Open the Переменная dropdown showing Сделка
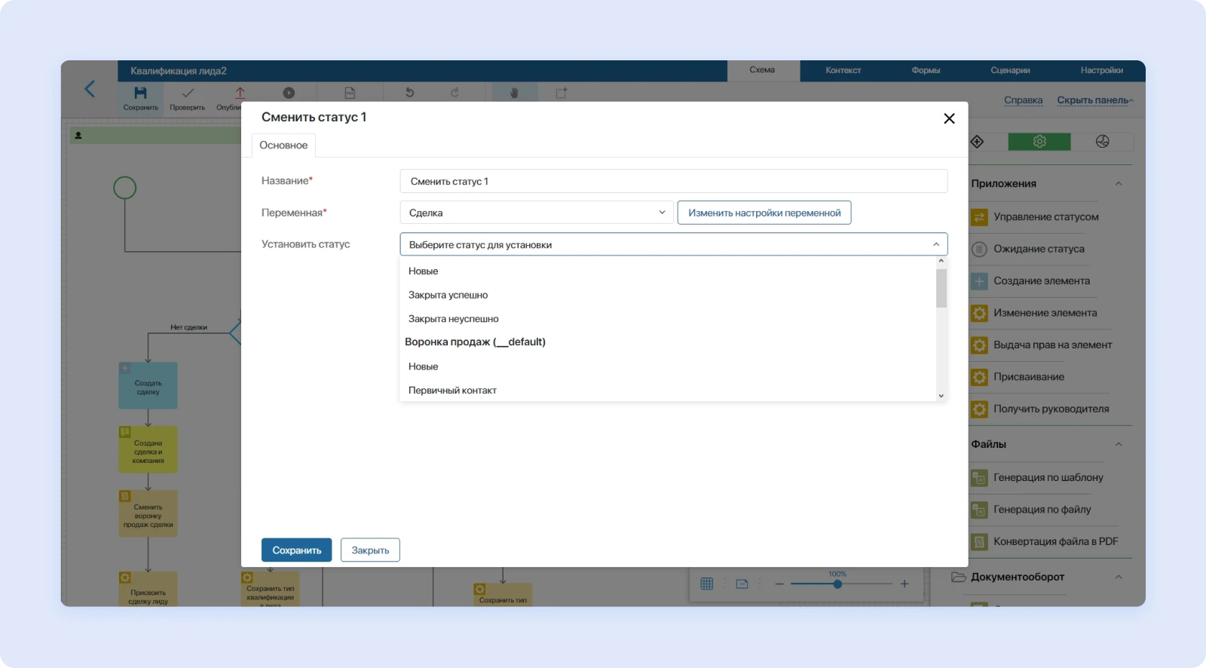The image size is (1206, 668). point(536,213)
